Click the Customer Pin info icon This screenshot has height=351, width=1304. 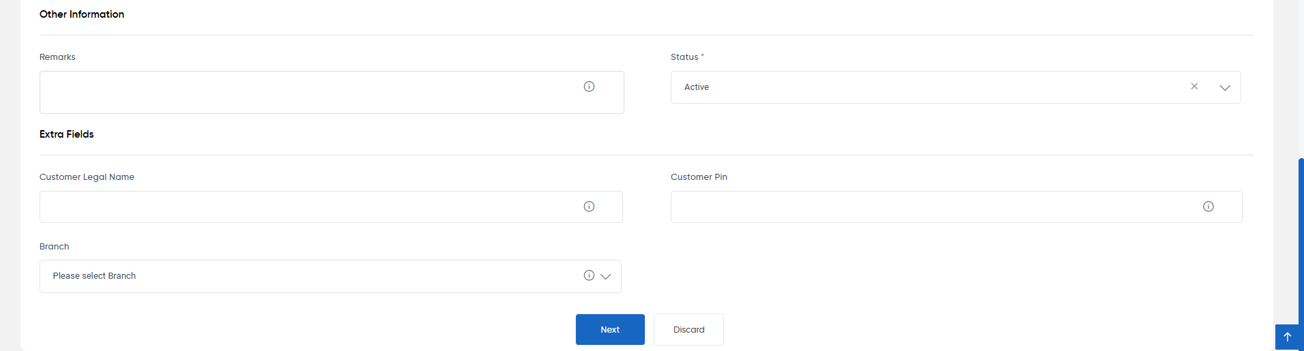pos(1208,207)
